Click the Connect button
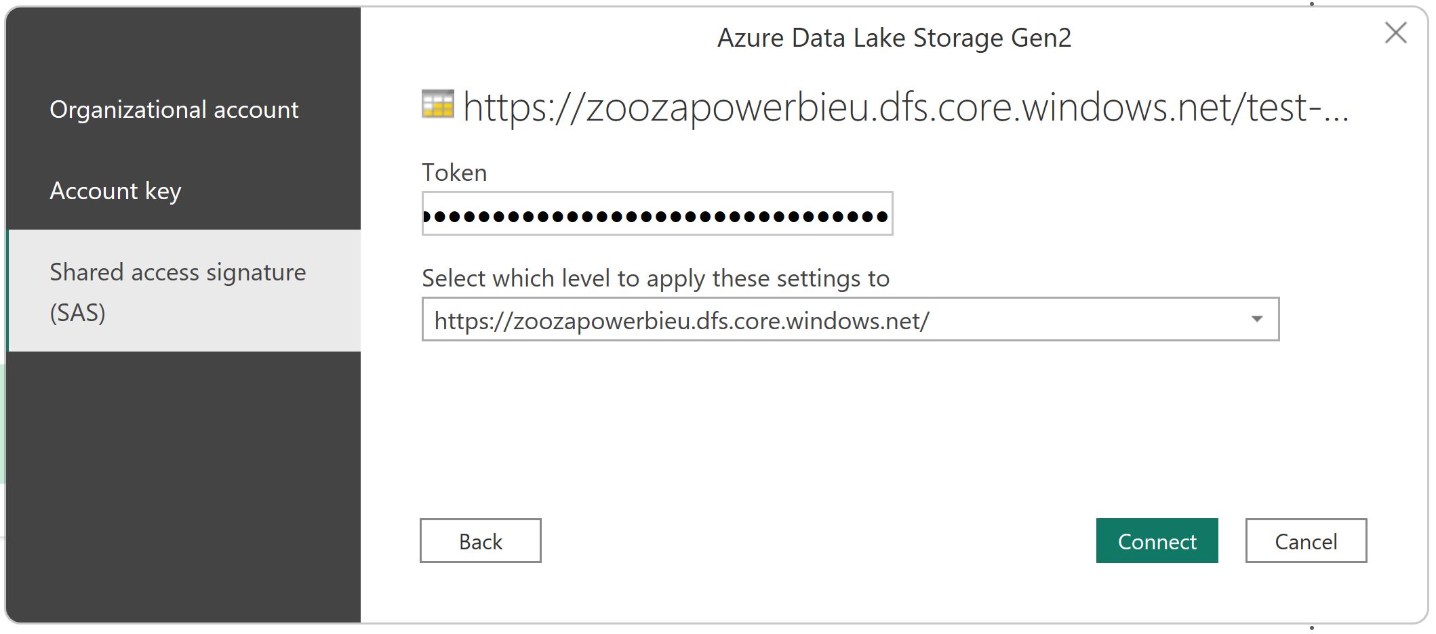The image size is (1436, 634). click(x=1157, y=541)
